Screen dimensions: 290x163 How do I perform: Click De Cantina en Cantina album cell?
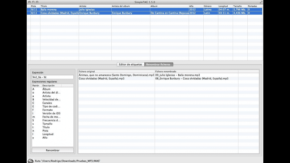(x=169, y=13)
